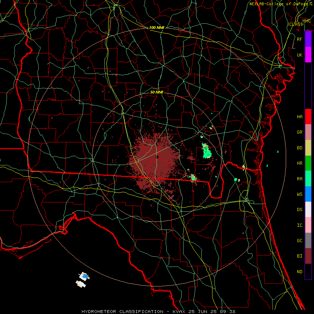Click the black radar site marker at center

click(157, 157)
